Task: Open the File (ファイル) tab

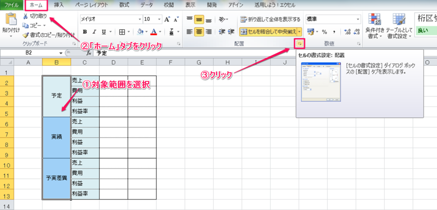Action: point(11,5)
